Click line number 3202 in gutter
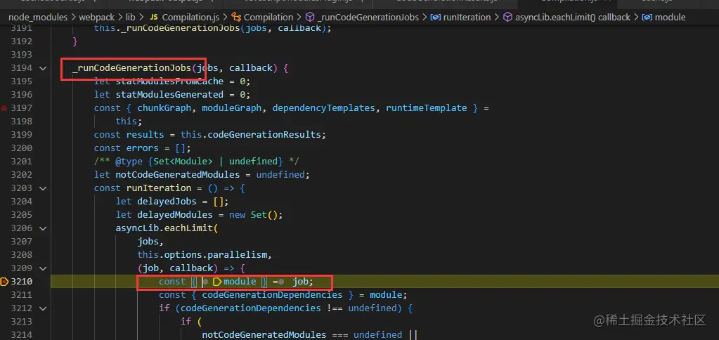The width and height of the screenshot is (719, 340). point(22,175)
